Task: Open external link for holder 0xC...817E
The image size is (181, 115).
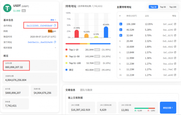Action: click(175, 35)
